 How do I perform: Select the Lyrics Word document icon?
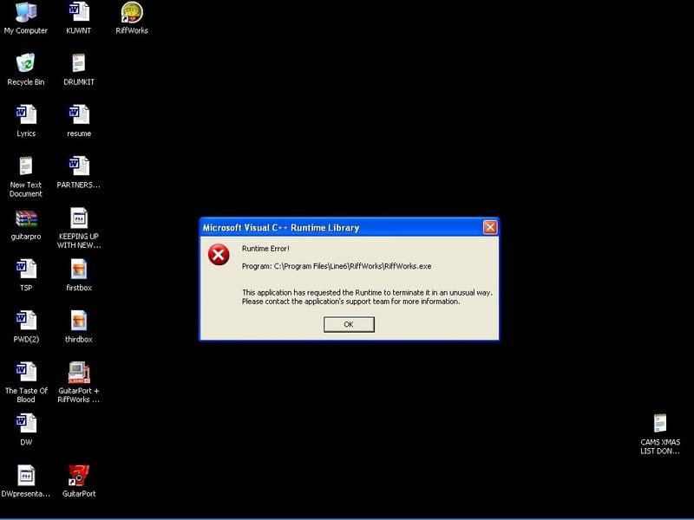(x=26, y=114)
